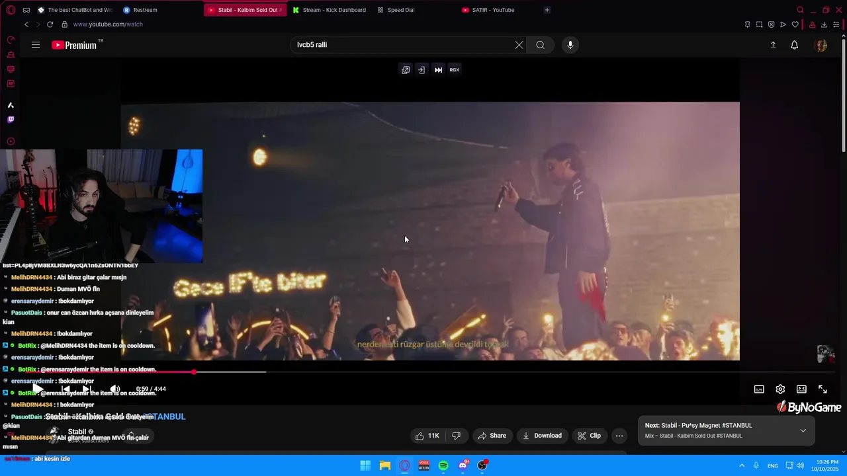Open Opera tab search magnifier

800,10
